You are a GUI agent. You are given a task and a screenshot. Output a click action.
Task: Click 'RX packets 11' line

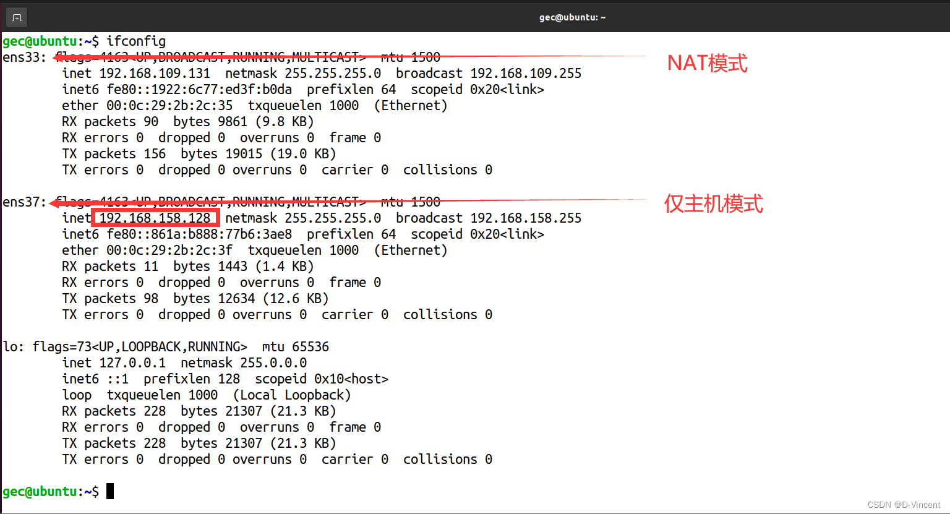188,266
